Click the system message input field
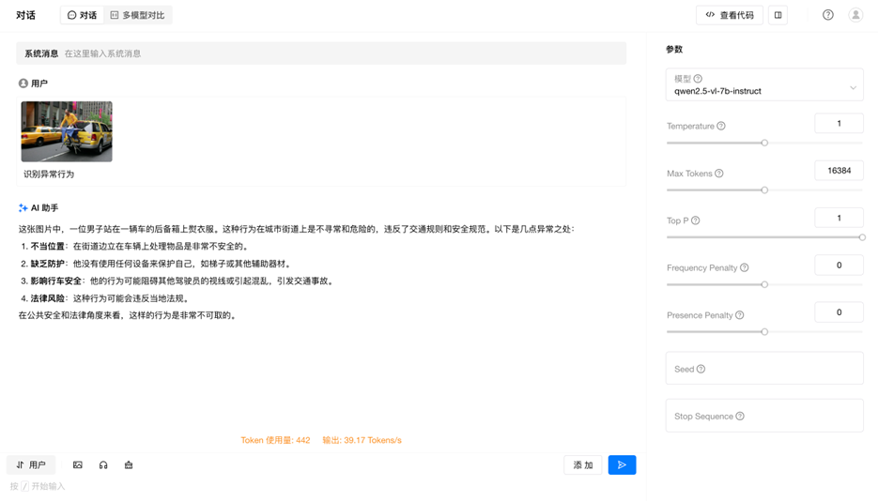Screen dimensions: 878x501 point(321,53)
